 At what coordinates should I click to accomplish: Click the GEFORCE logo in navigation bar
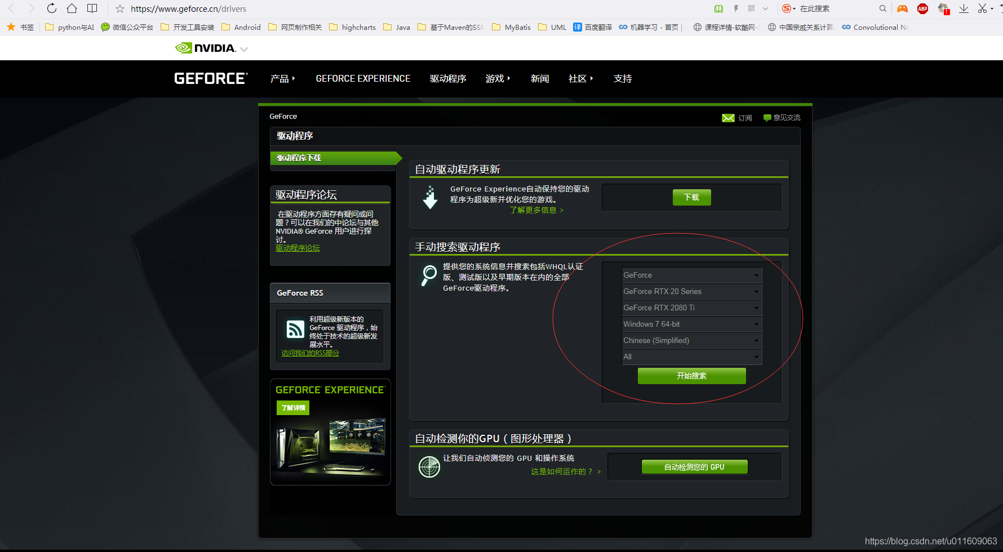click(x=211, y=78)
